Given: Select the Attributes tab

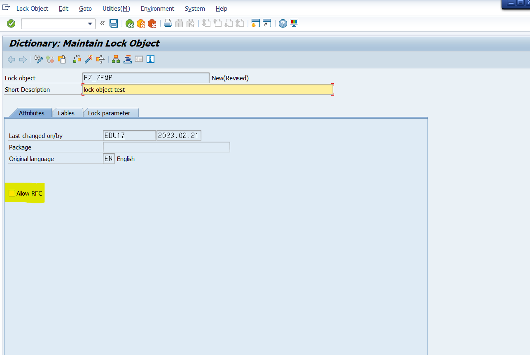Looking at the screenshot, I should click(x=32, y=113).
